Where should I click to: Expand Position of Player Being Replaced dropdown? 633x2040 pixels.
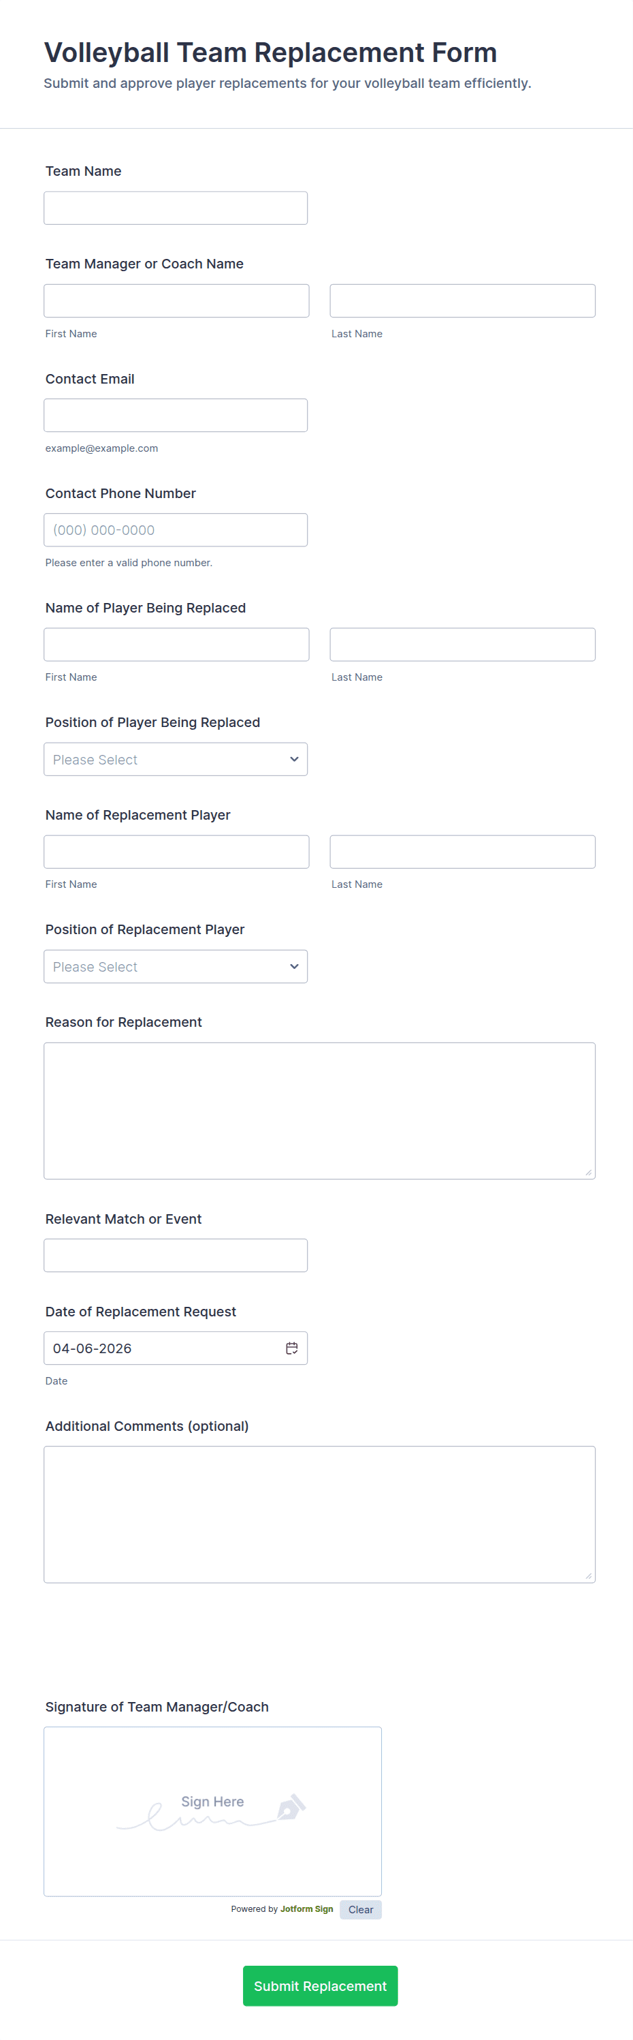pos(175,760)
